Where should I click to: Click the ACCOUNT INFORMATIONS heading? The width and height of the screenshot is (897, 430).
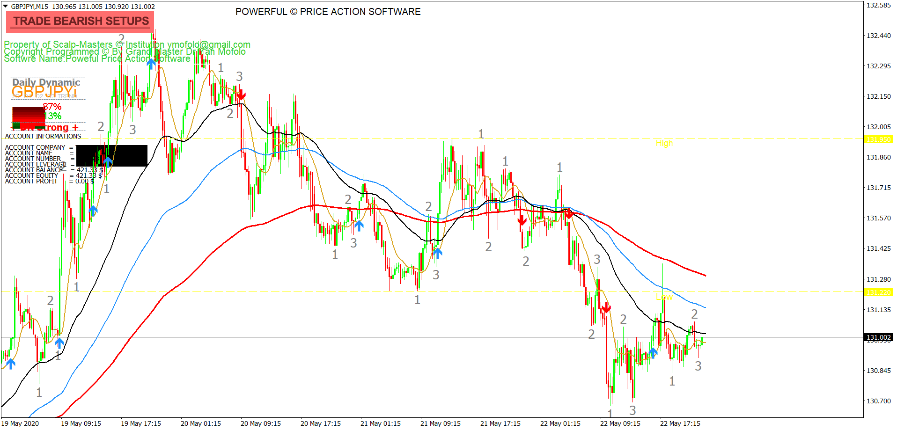(43, 136)
